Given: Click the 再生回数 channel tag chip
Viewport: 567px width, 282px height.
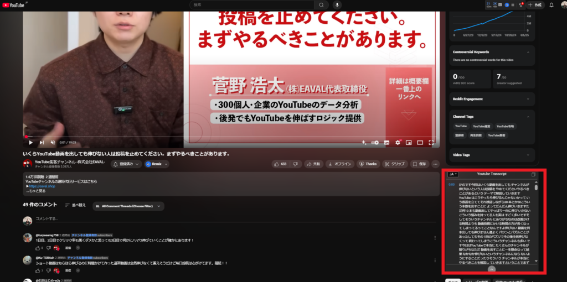Looking at the screenshot, I should click(x=475, y=135).
